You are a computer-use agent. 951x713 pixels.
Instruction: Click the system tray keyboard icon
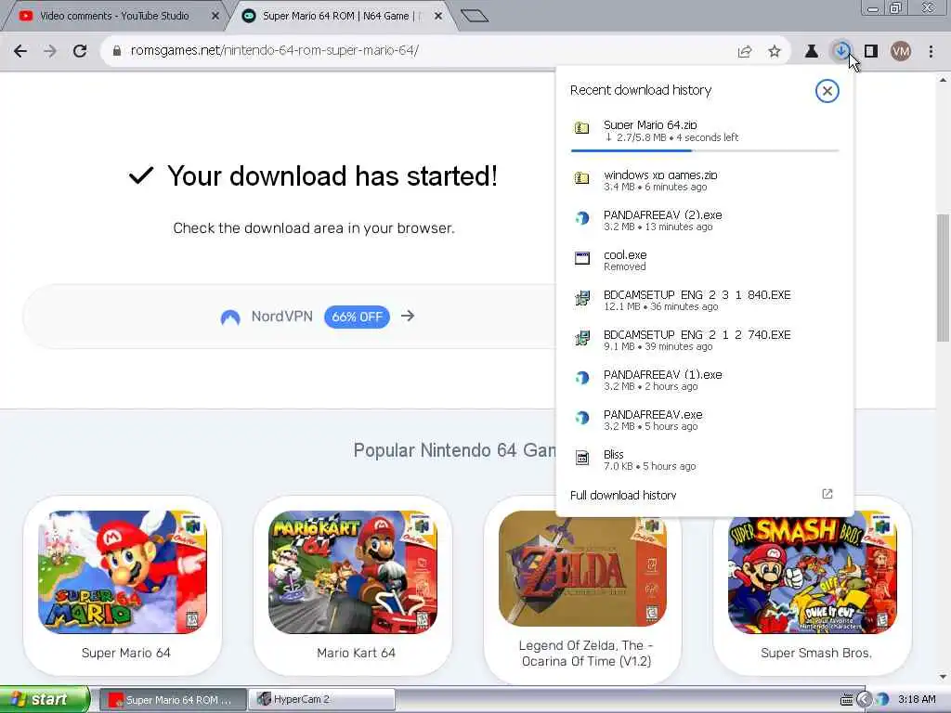click(846, 700)
